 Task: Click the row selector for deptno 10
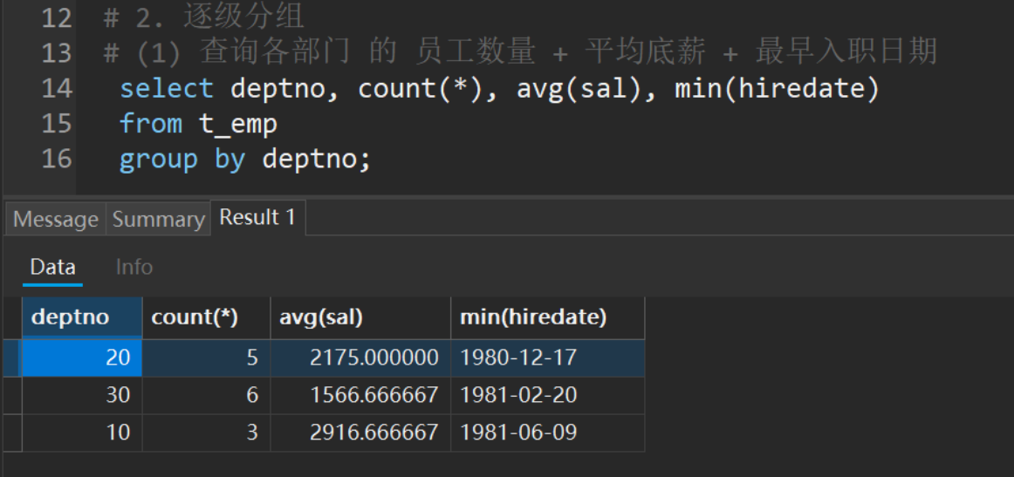[12, 433]
